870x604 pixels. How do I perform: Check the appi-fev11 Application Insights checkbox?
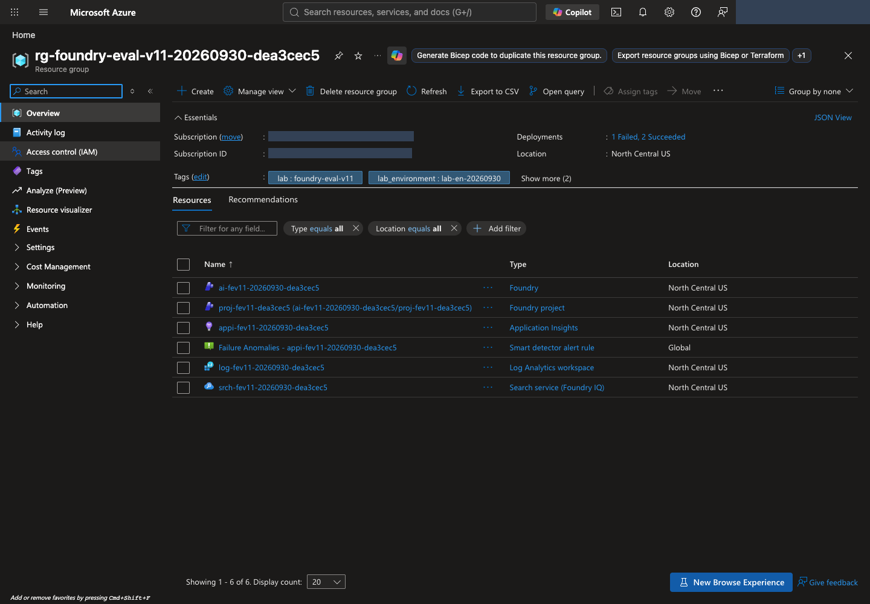[184, 328]
